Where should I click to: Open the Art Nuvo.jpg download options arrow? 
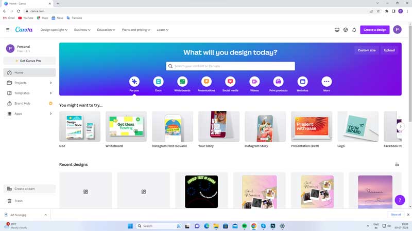point(46,215)
